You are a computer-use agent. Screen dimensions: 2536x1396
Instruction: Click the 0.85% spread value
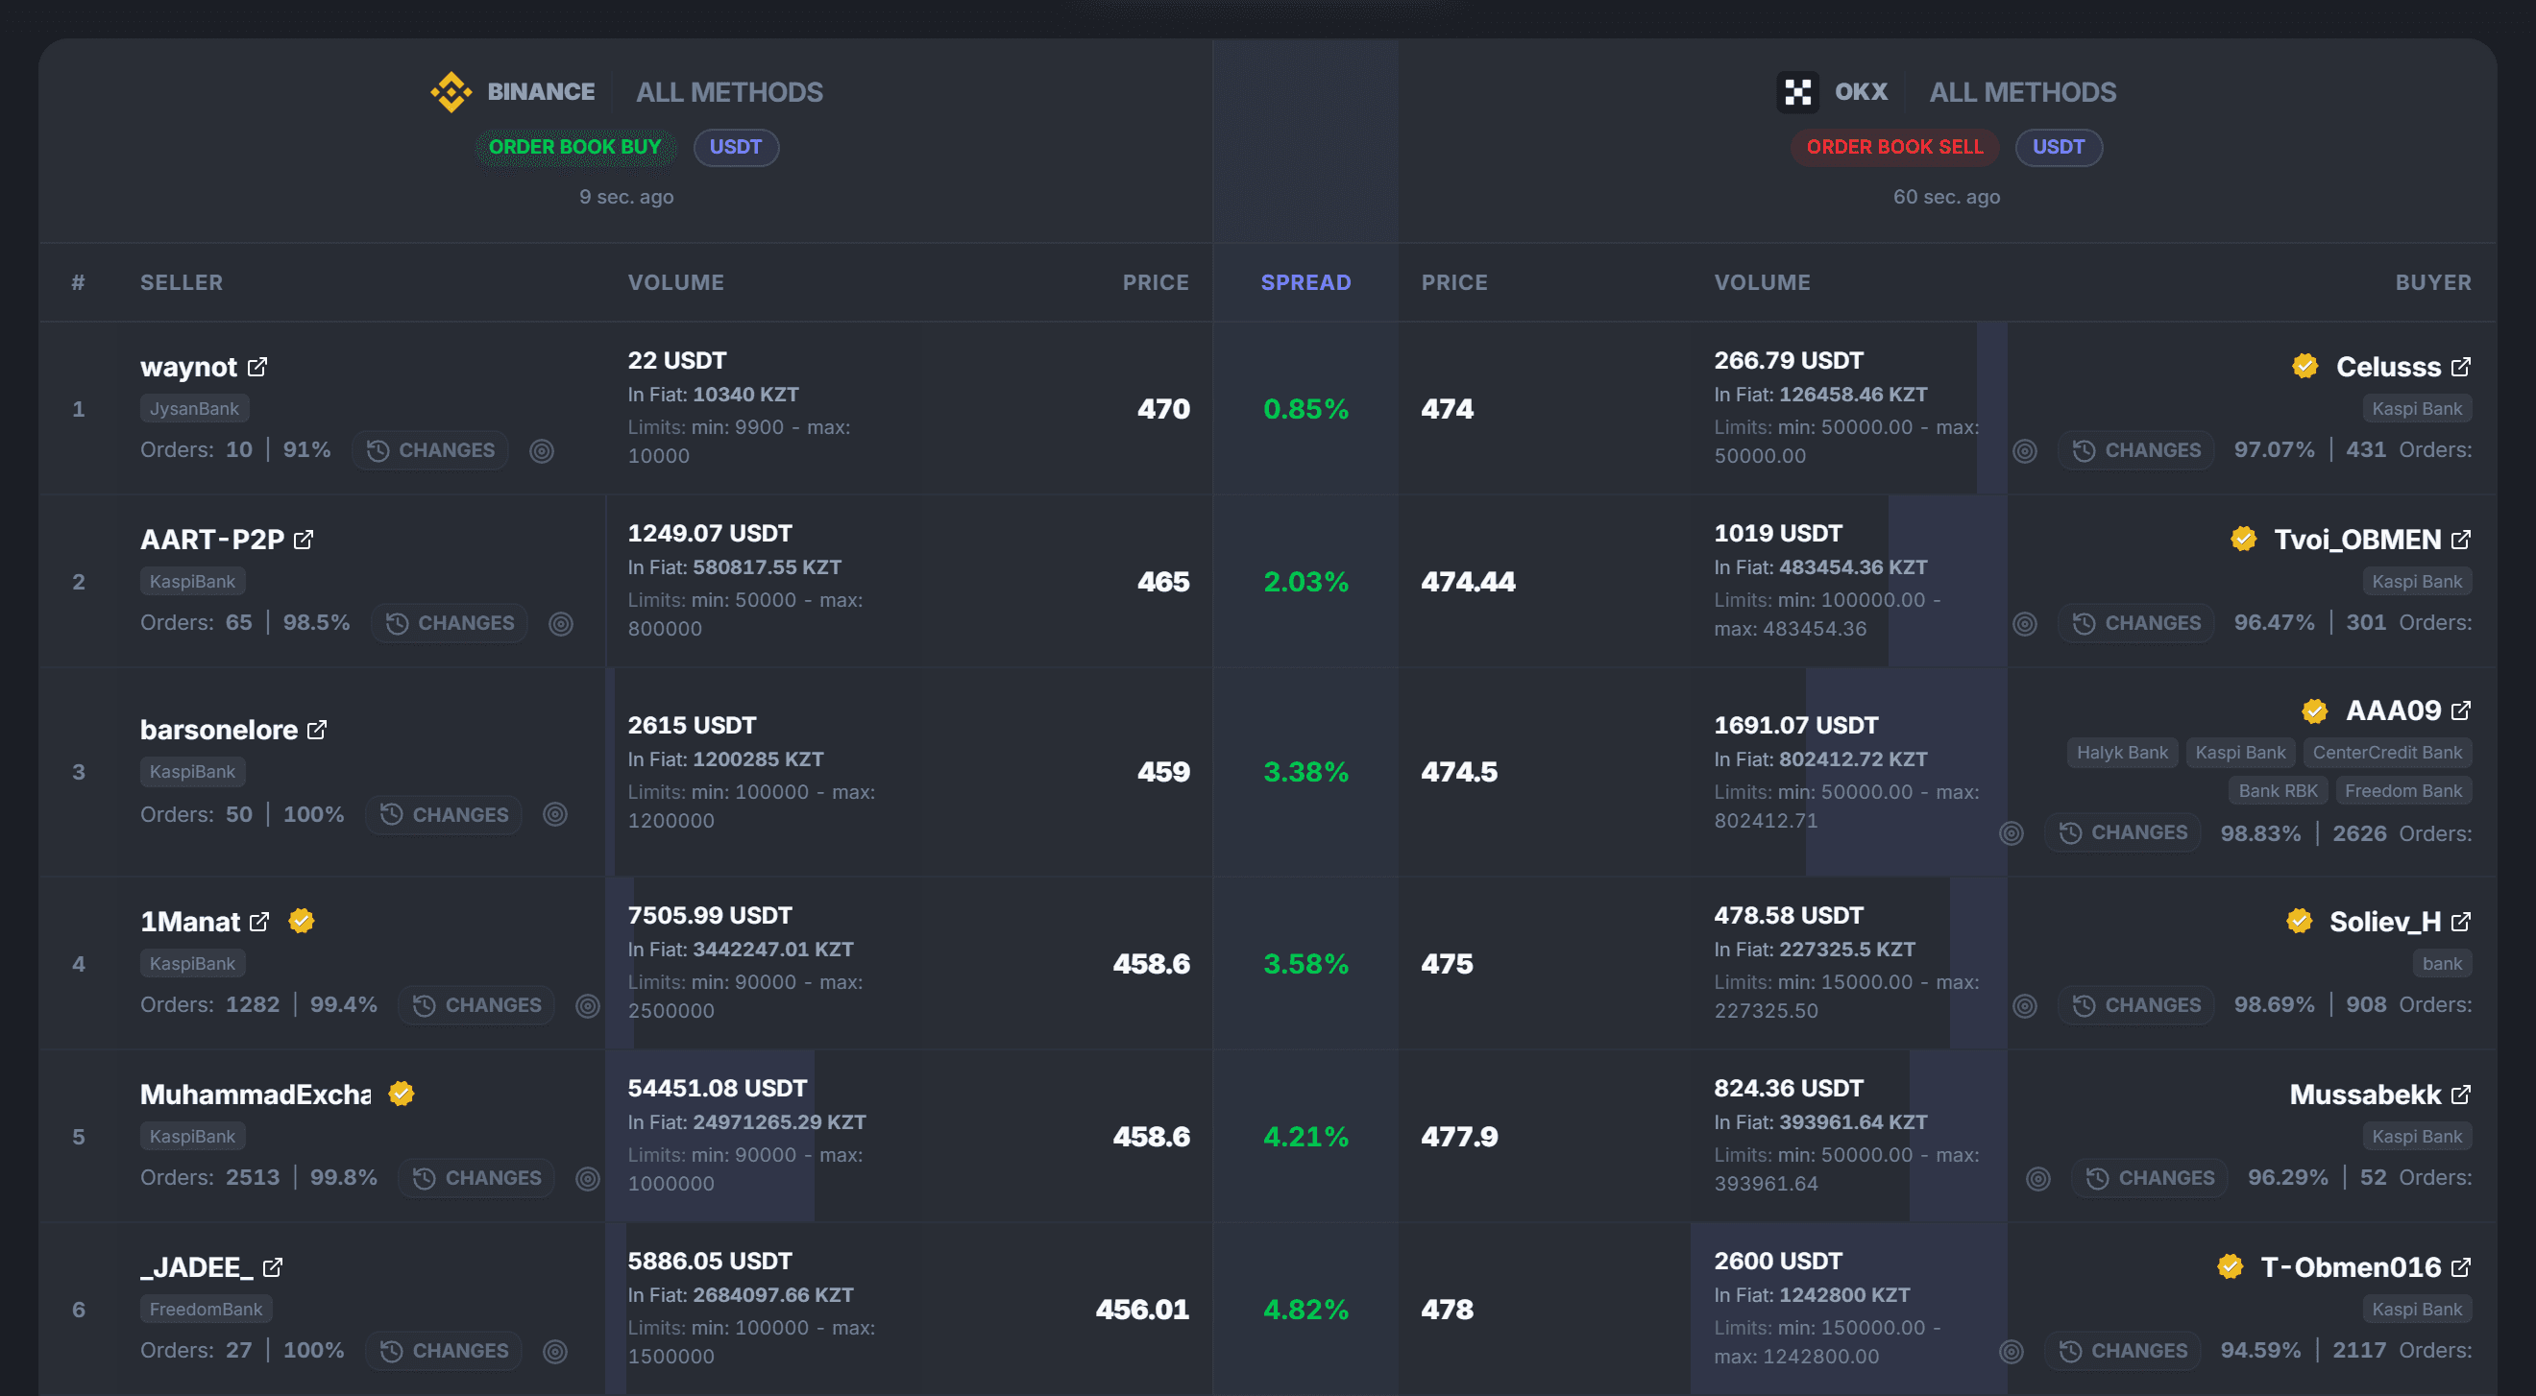tap(1305, 409)
